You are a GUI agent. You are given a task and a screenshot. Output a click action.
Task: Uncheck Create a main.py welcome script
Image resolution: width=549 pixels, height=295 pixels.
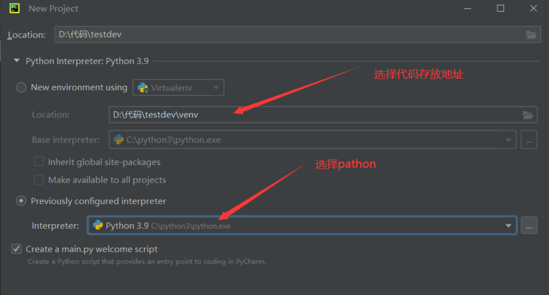point(17,249)
